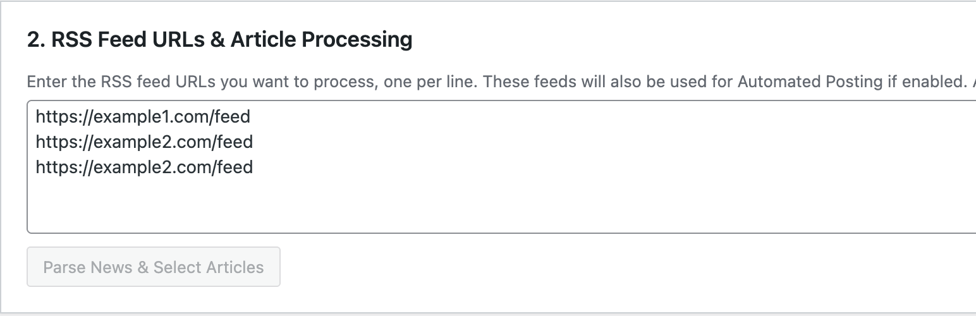This screenshot has height=316, width=976.
Task: Click the third line's example2.com feed URL
Action: tap(144, 167)
